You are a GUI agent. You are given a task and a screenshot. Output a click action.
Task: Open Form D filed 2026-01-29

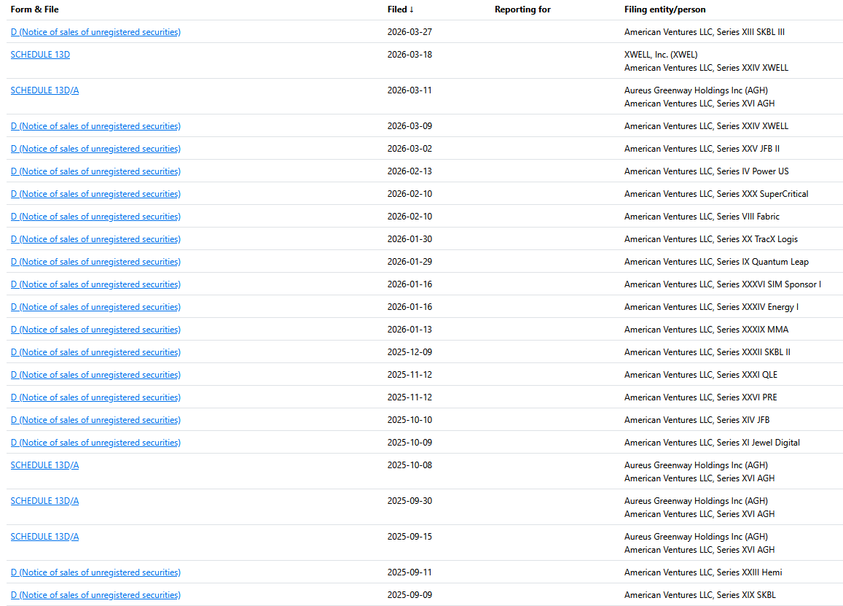pyautogui.click(x=95, y=262)
